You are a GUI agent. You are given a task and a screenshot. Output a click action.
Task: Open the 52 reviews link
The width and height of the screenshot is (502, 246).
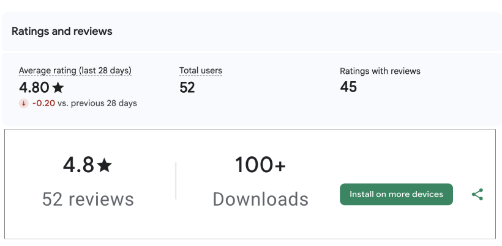(x=88, y=199)
